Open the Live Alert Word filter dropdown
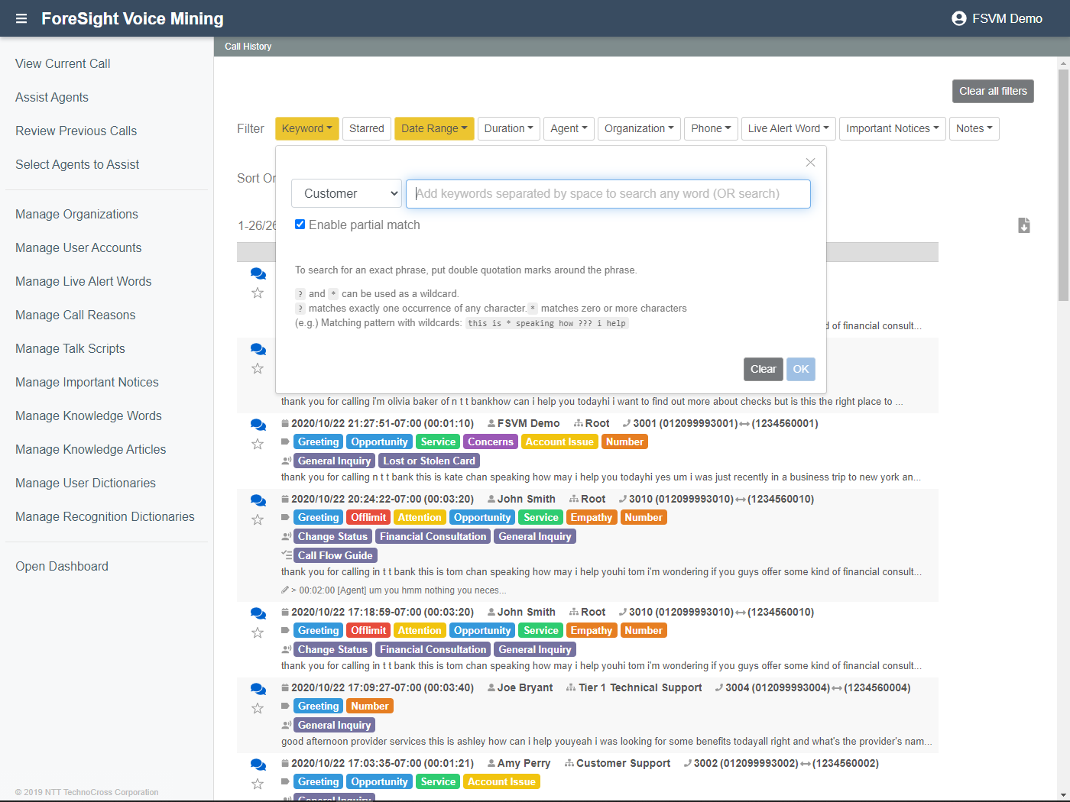 [x=788, y=128]
